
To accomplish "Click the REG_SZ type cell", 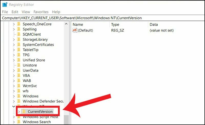I will click(x=118, y=30).
